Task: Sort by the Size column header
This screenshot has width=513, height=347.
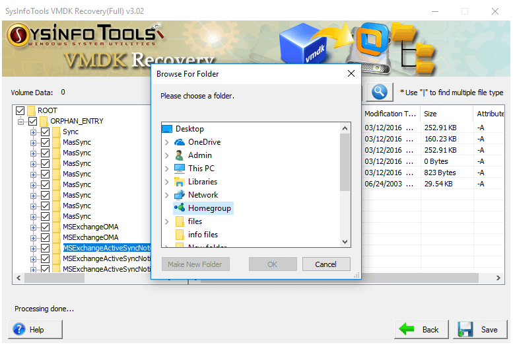Action: click(x=446, y=114)
